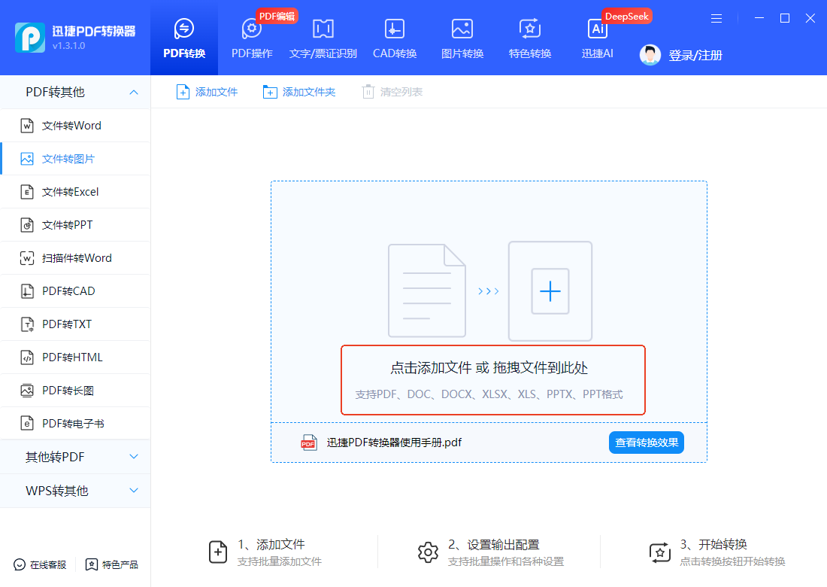
Task: Click the user avatar icon
Action: click(x=650, y=55)
